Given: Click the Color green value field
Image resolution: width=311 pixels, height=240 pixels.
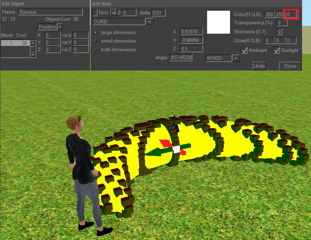Looking at the screenshot, I should point(280,14).
